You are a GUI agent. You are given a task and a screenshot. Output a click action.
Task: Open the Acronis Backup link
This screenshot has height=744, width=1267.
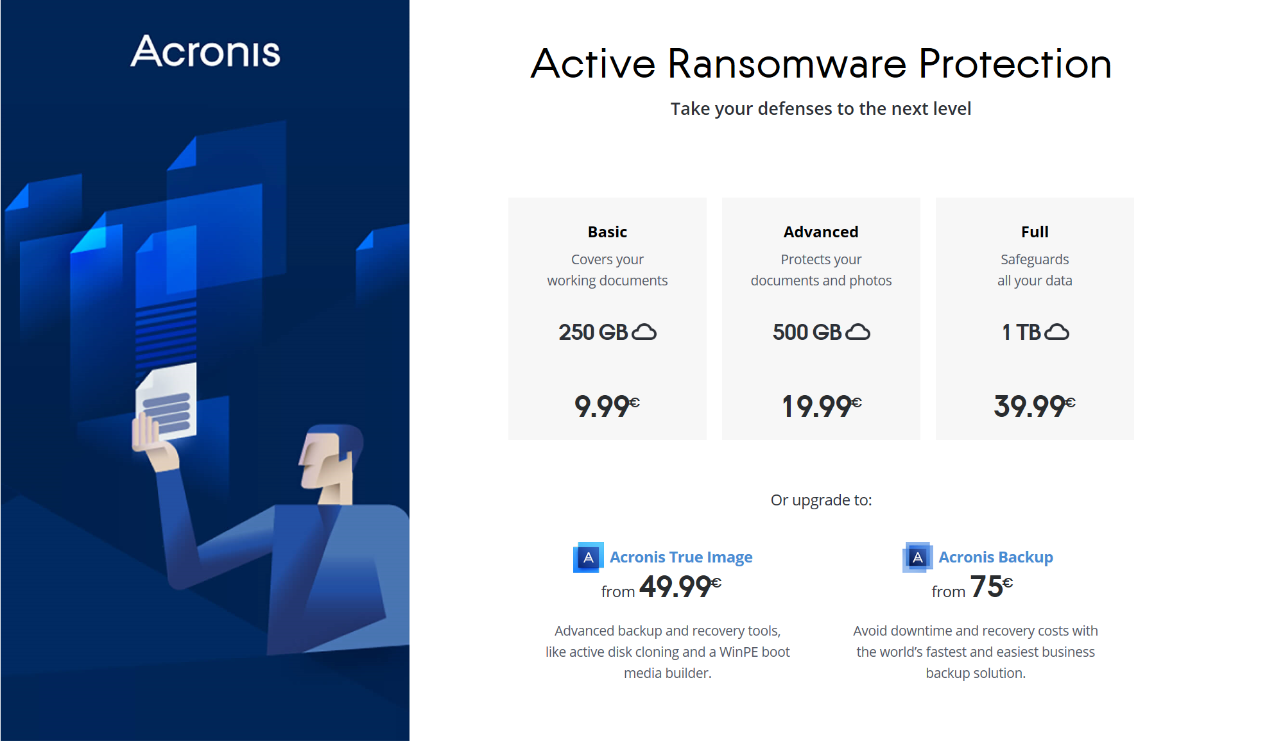point(995,557)
